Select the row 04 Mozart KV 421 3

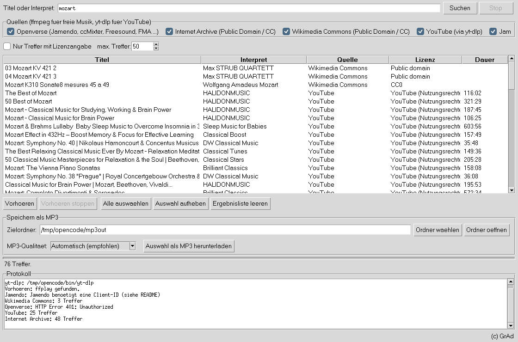point(255,76)
